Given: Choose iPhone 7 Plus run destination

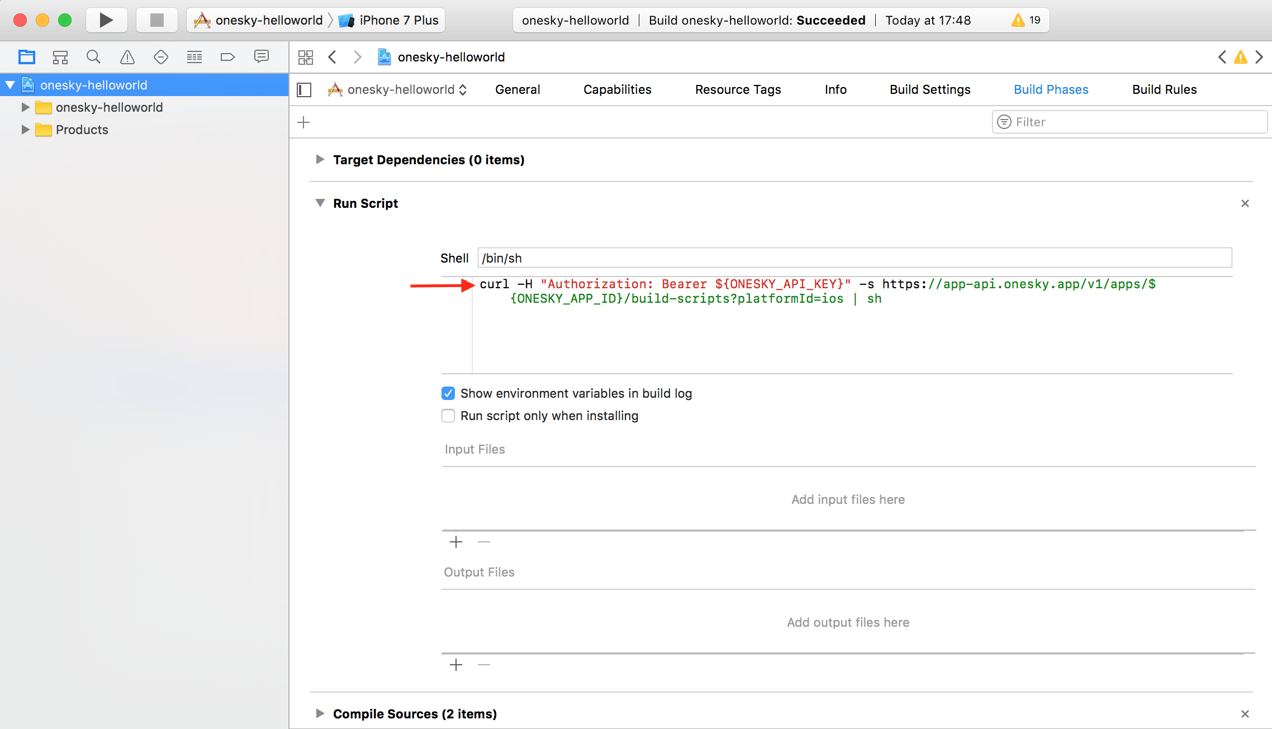Looking at the screenshot, I should coord(389,20).
